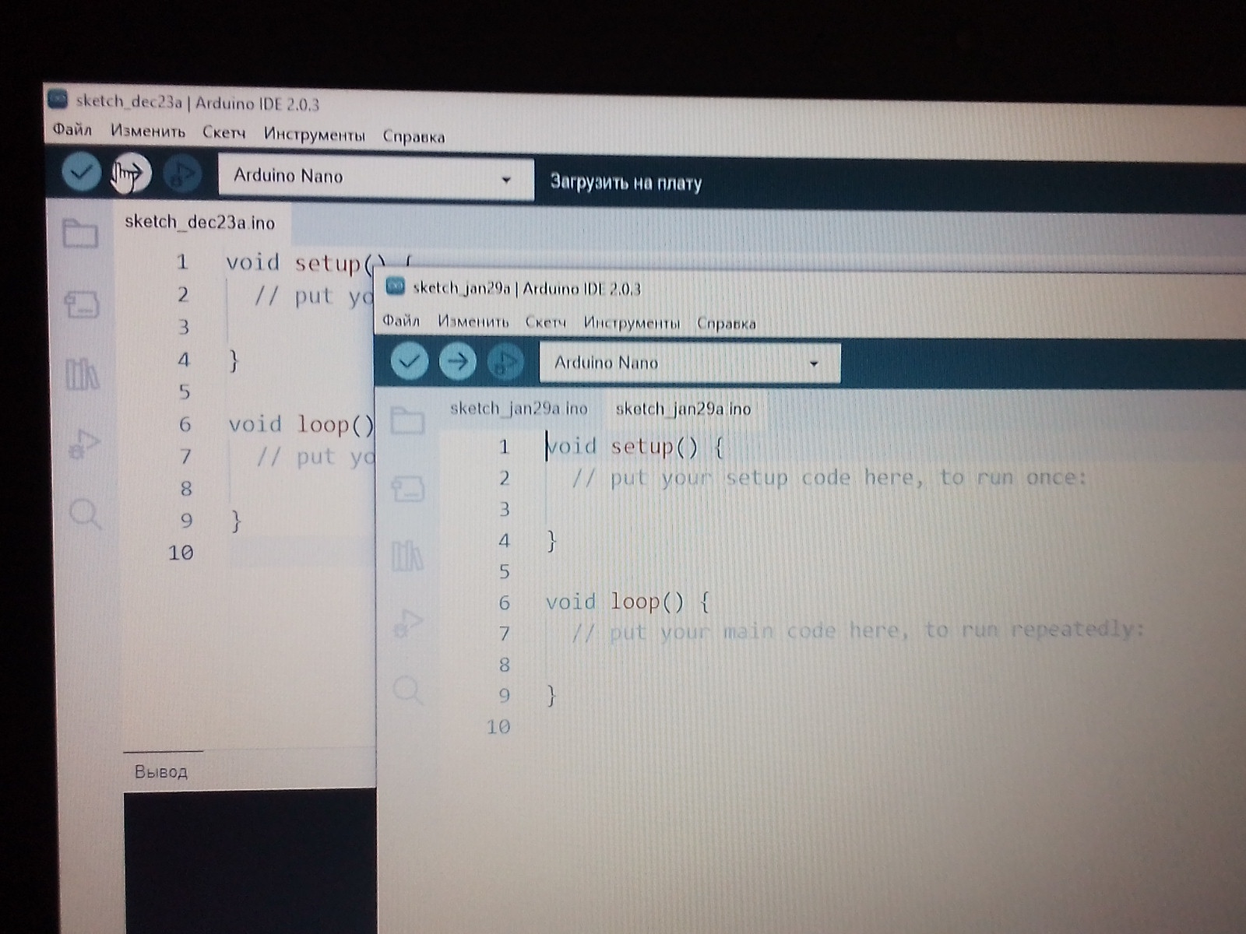Screen dimensions: 1246x934
Task: Select second sketch_jan29a.ino tab
Action: [683, 409]
